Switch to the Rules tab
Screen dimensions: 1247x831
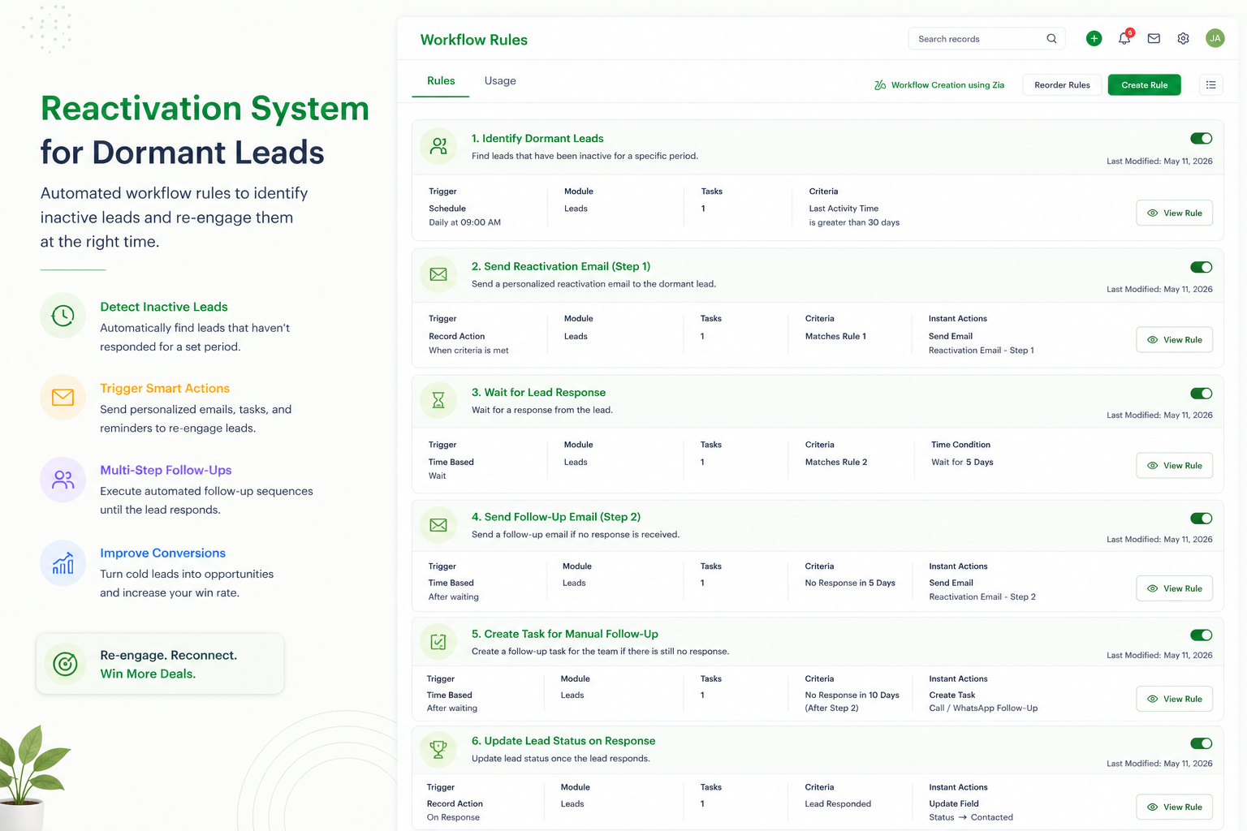[441, 81]
